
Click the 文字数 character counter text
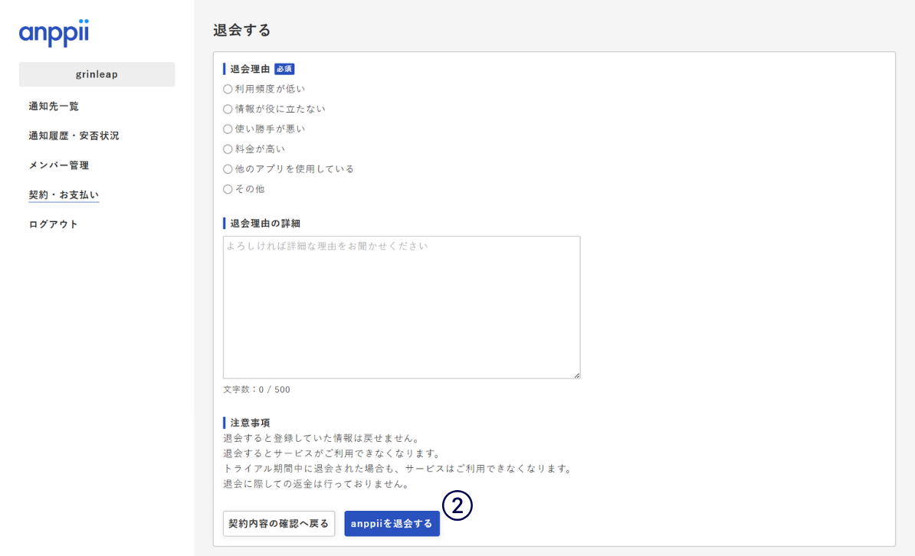[x=257, y=390]
